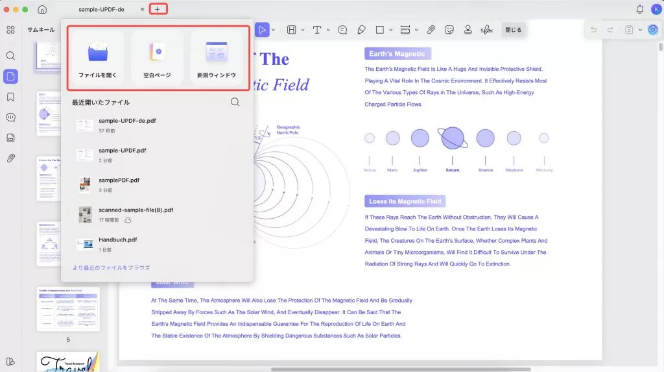
Task: Click より最近のファイルをブラウズ link
Action: pyautogui.click(x=112, y=267)
